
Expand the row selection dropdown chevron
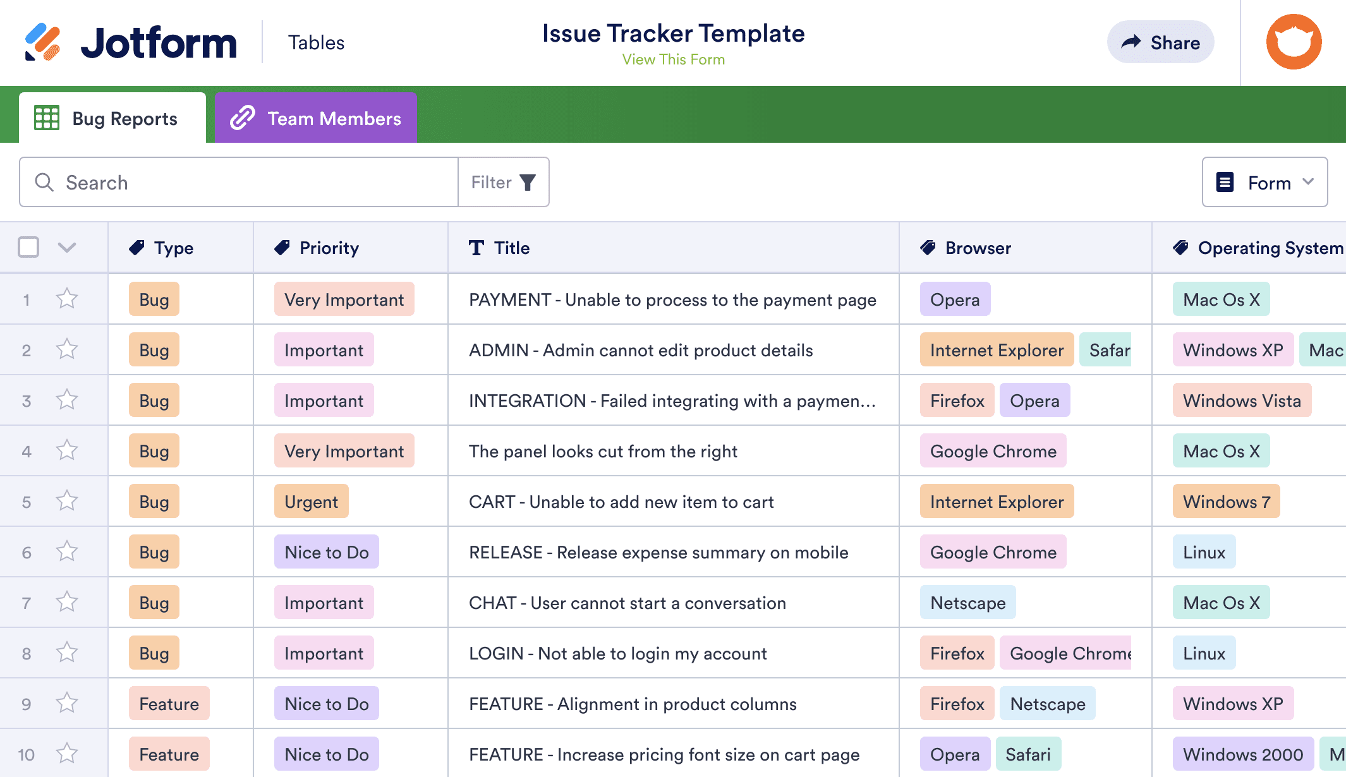point(67,248)
